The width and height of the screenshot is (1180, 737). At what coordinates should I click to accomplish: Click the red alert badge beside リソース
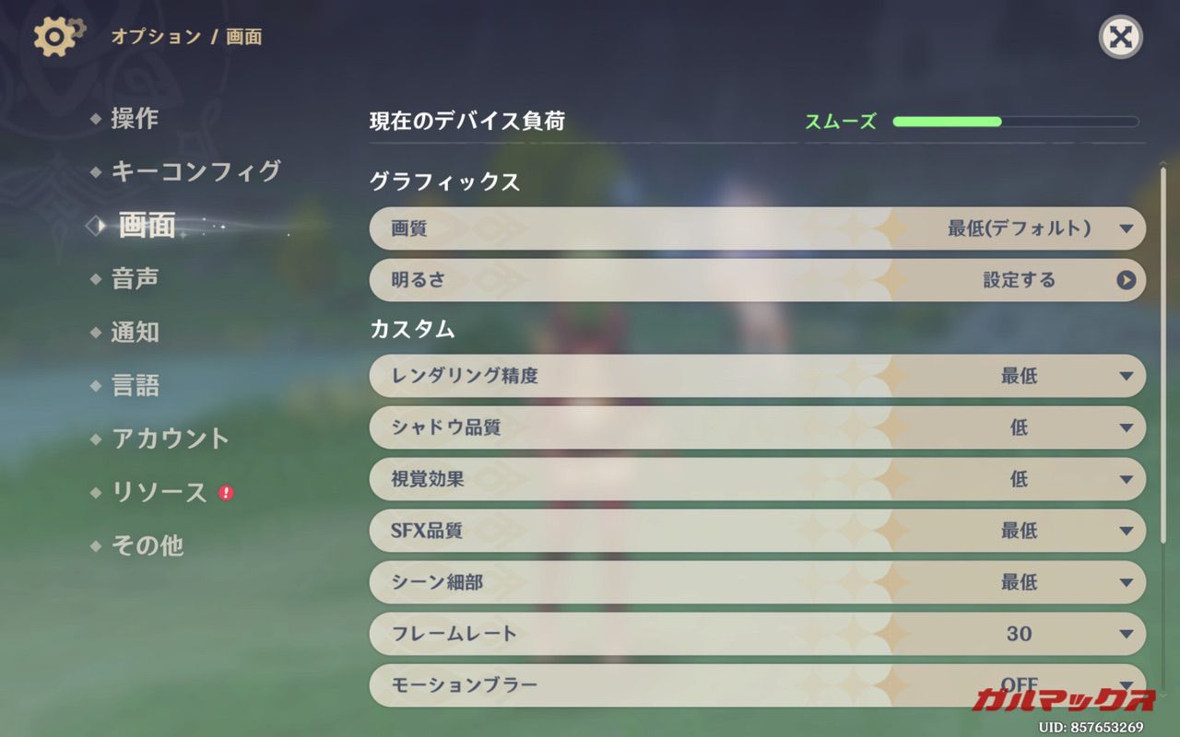(x=227, y=493)
